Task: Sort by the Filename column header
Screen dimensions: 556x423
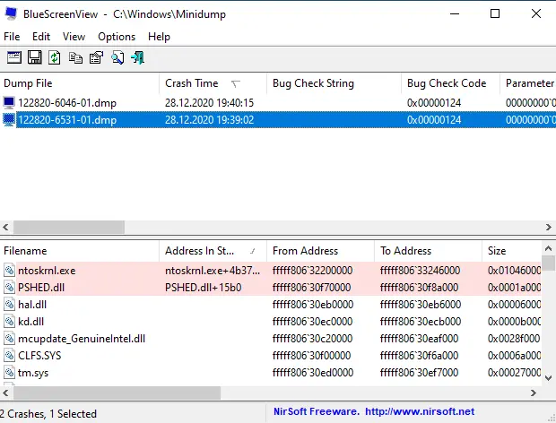Action: click(80, 251)
